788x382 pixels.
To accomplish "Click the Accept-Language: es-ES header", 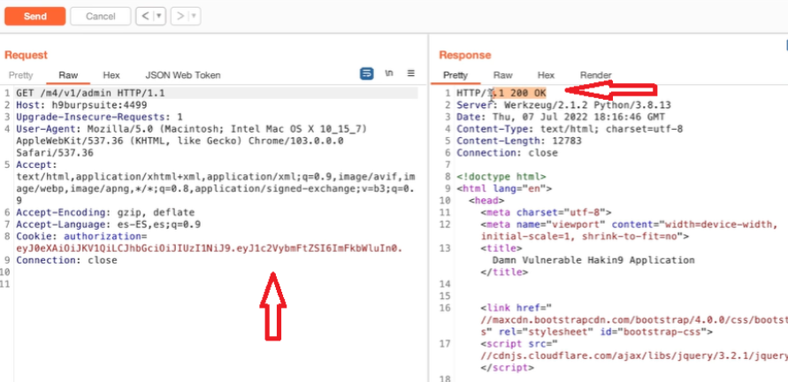I will tap(108, 225).
